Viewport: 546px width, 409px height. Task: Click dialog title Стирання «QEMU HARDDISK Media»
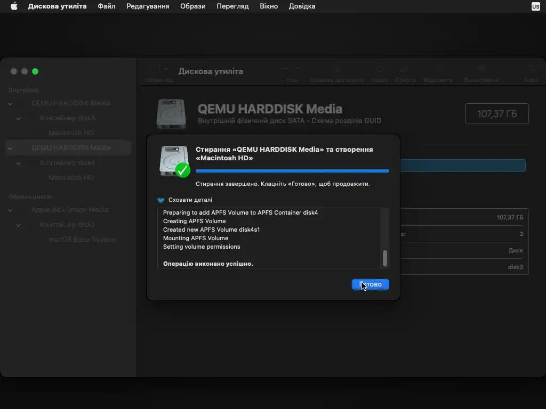(x=284, y=153)
